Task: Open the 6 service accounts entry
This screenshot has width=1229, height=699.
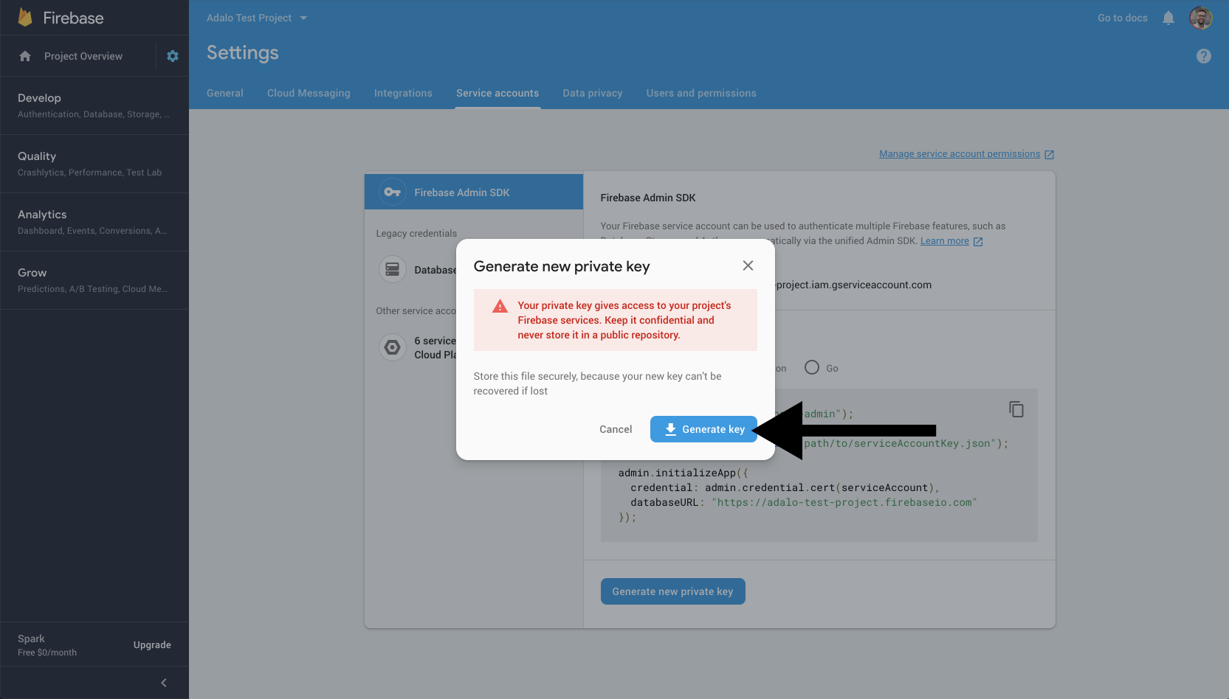Action: coord(418,347)
